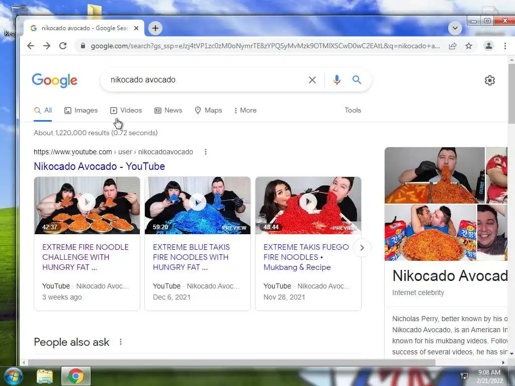515x386 pixels.
Task: Click the horizontal page scrollbar
Action: coord(231,363)
